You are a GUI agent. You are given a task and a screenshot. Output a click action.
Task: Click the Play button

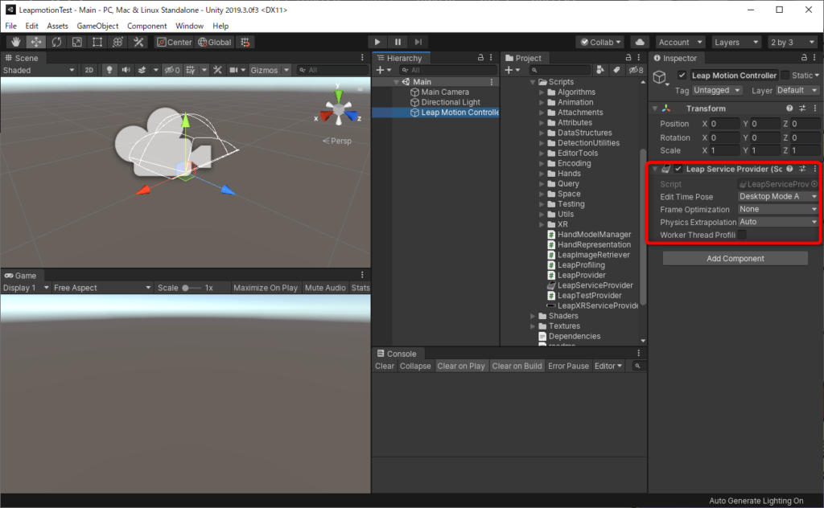coord(377,42)
